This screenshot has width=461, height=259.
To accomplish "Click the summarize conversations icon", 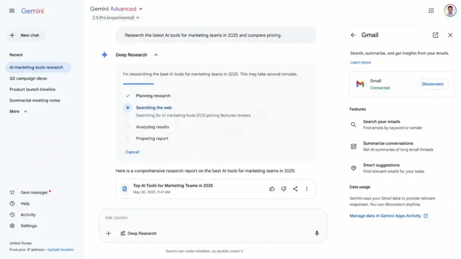I will click(353, 146).
